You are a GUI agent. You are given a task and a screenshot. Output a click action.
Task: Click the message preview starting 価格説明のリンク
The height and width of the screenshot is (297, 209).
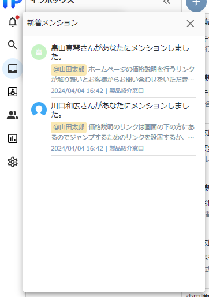pyautogui.click(x=123, y=132)
